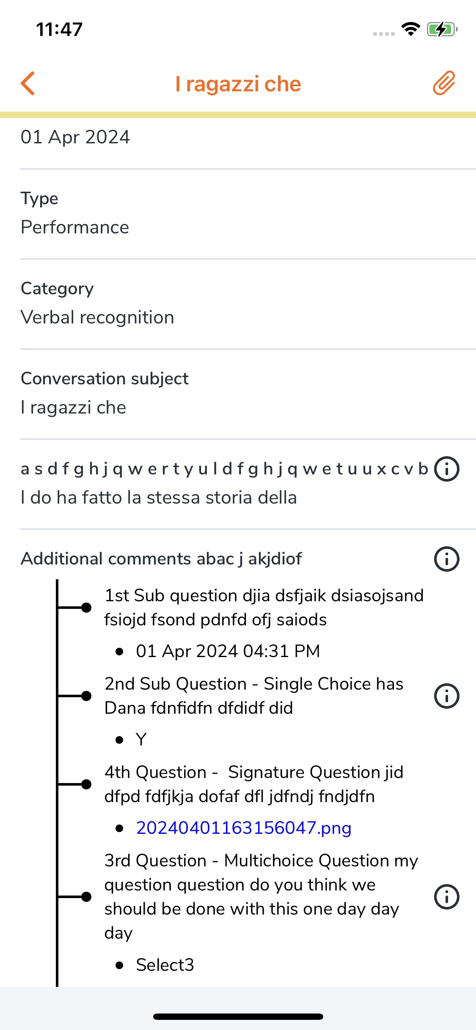Tap the Verbal recognition category value
476x1030 pixels.
click(x=97, y=318)
